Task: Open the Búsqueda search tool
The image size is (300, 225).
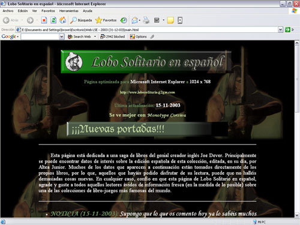Action: coord(81,20)
